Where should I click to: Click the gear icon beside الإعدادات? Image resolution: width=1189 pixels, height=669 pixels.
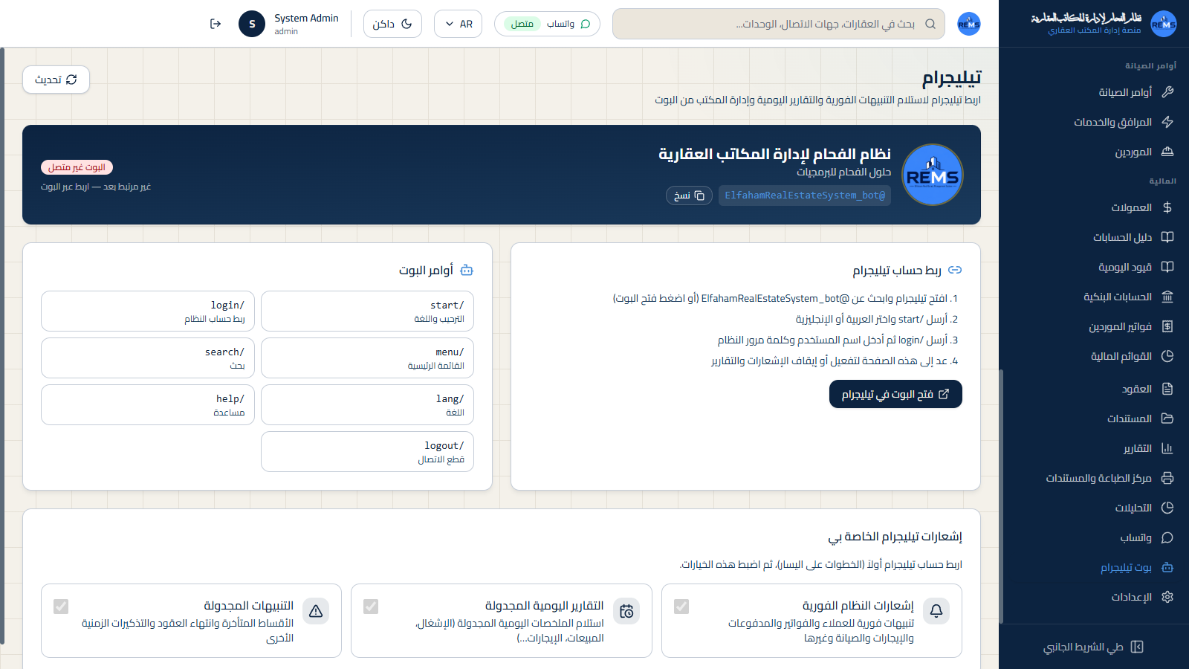coord(1167,597)
